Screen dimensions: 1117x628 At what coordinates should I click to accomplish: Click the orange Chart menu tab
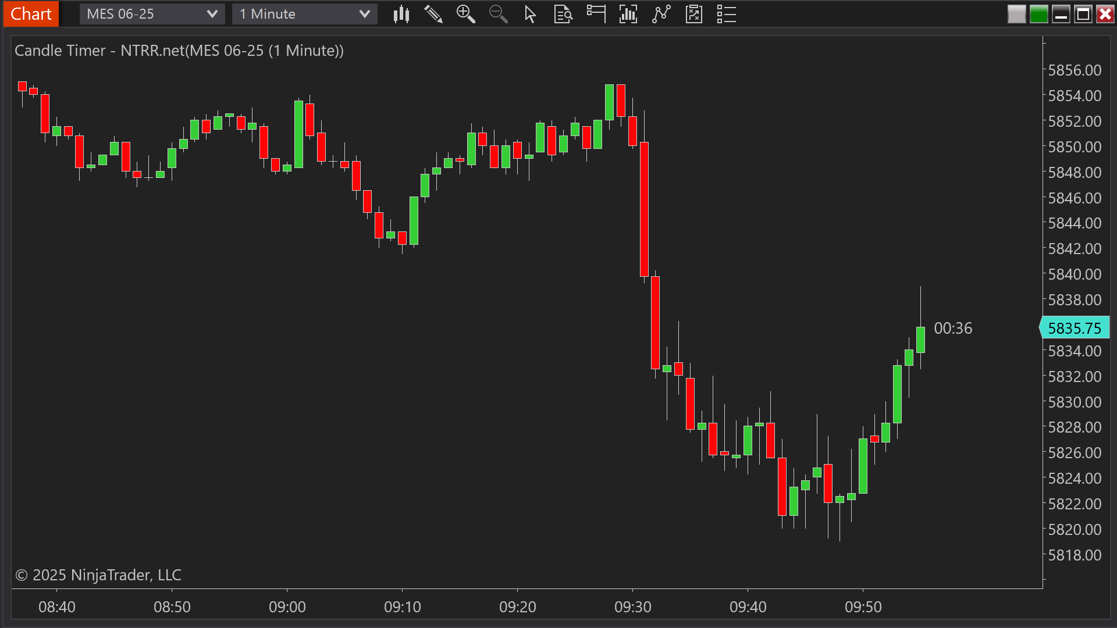tap(30, 13)
